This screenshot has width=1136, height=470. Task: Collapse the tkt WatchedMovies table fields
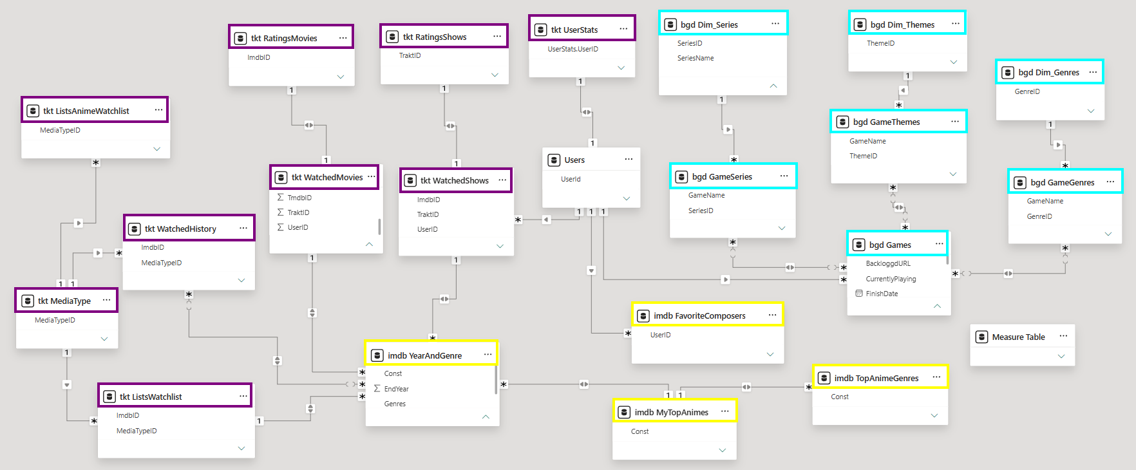coord(369,244)
